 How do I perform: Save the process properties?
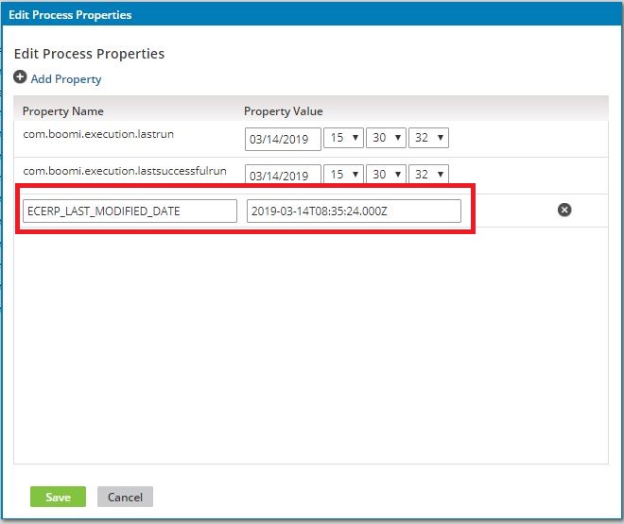point(58,497)
